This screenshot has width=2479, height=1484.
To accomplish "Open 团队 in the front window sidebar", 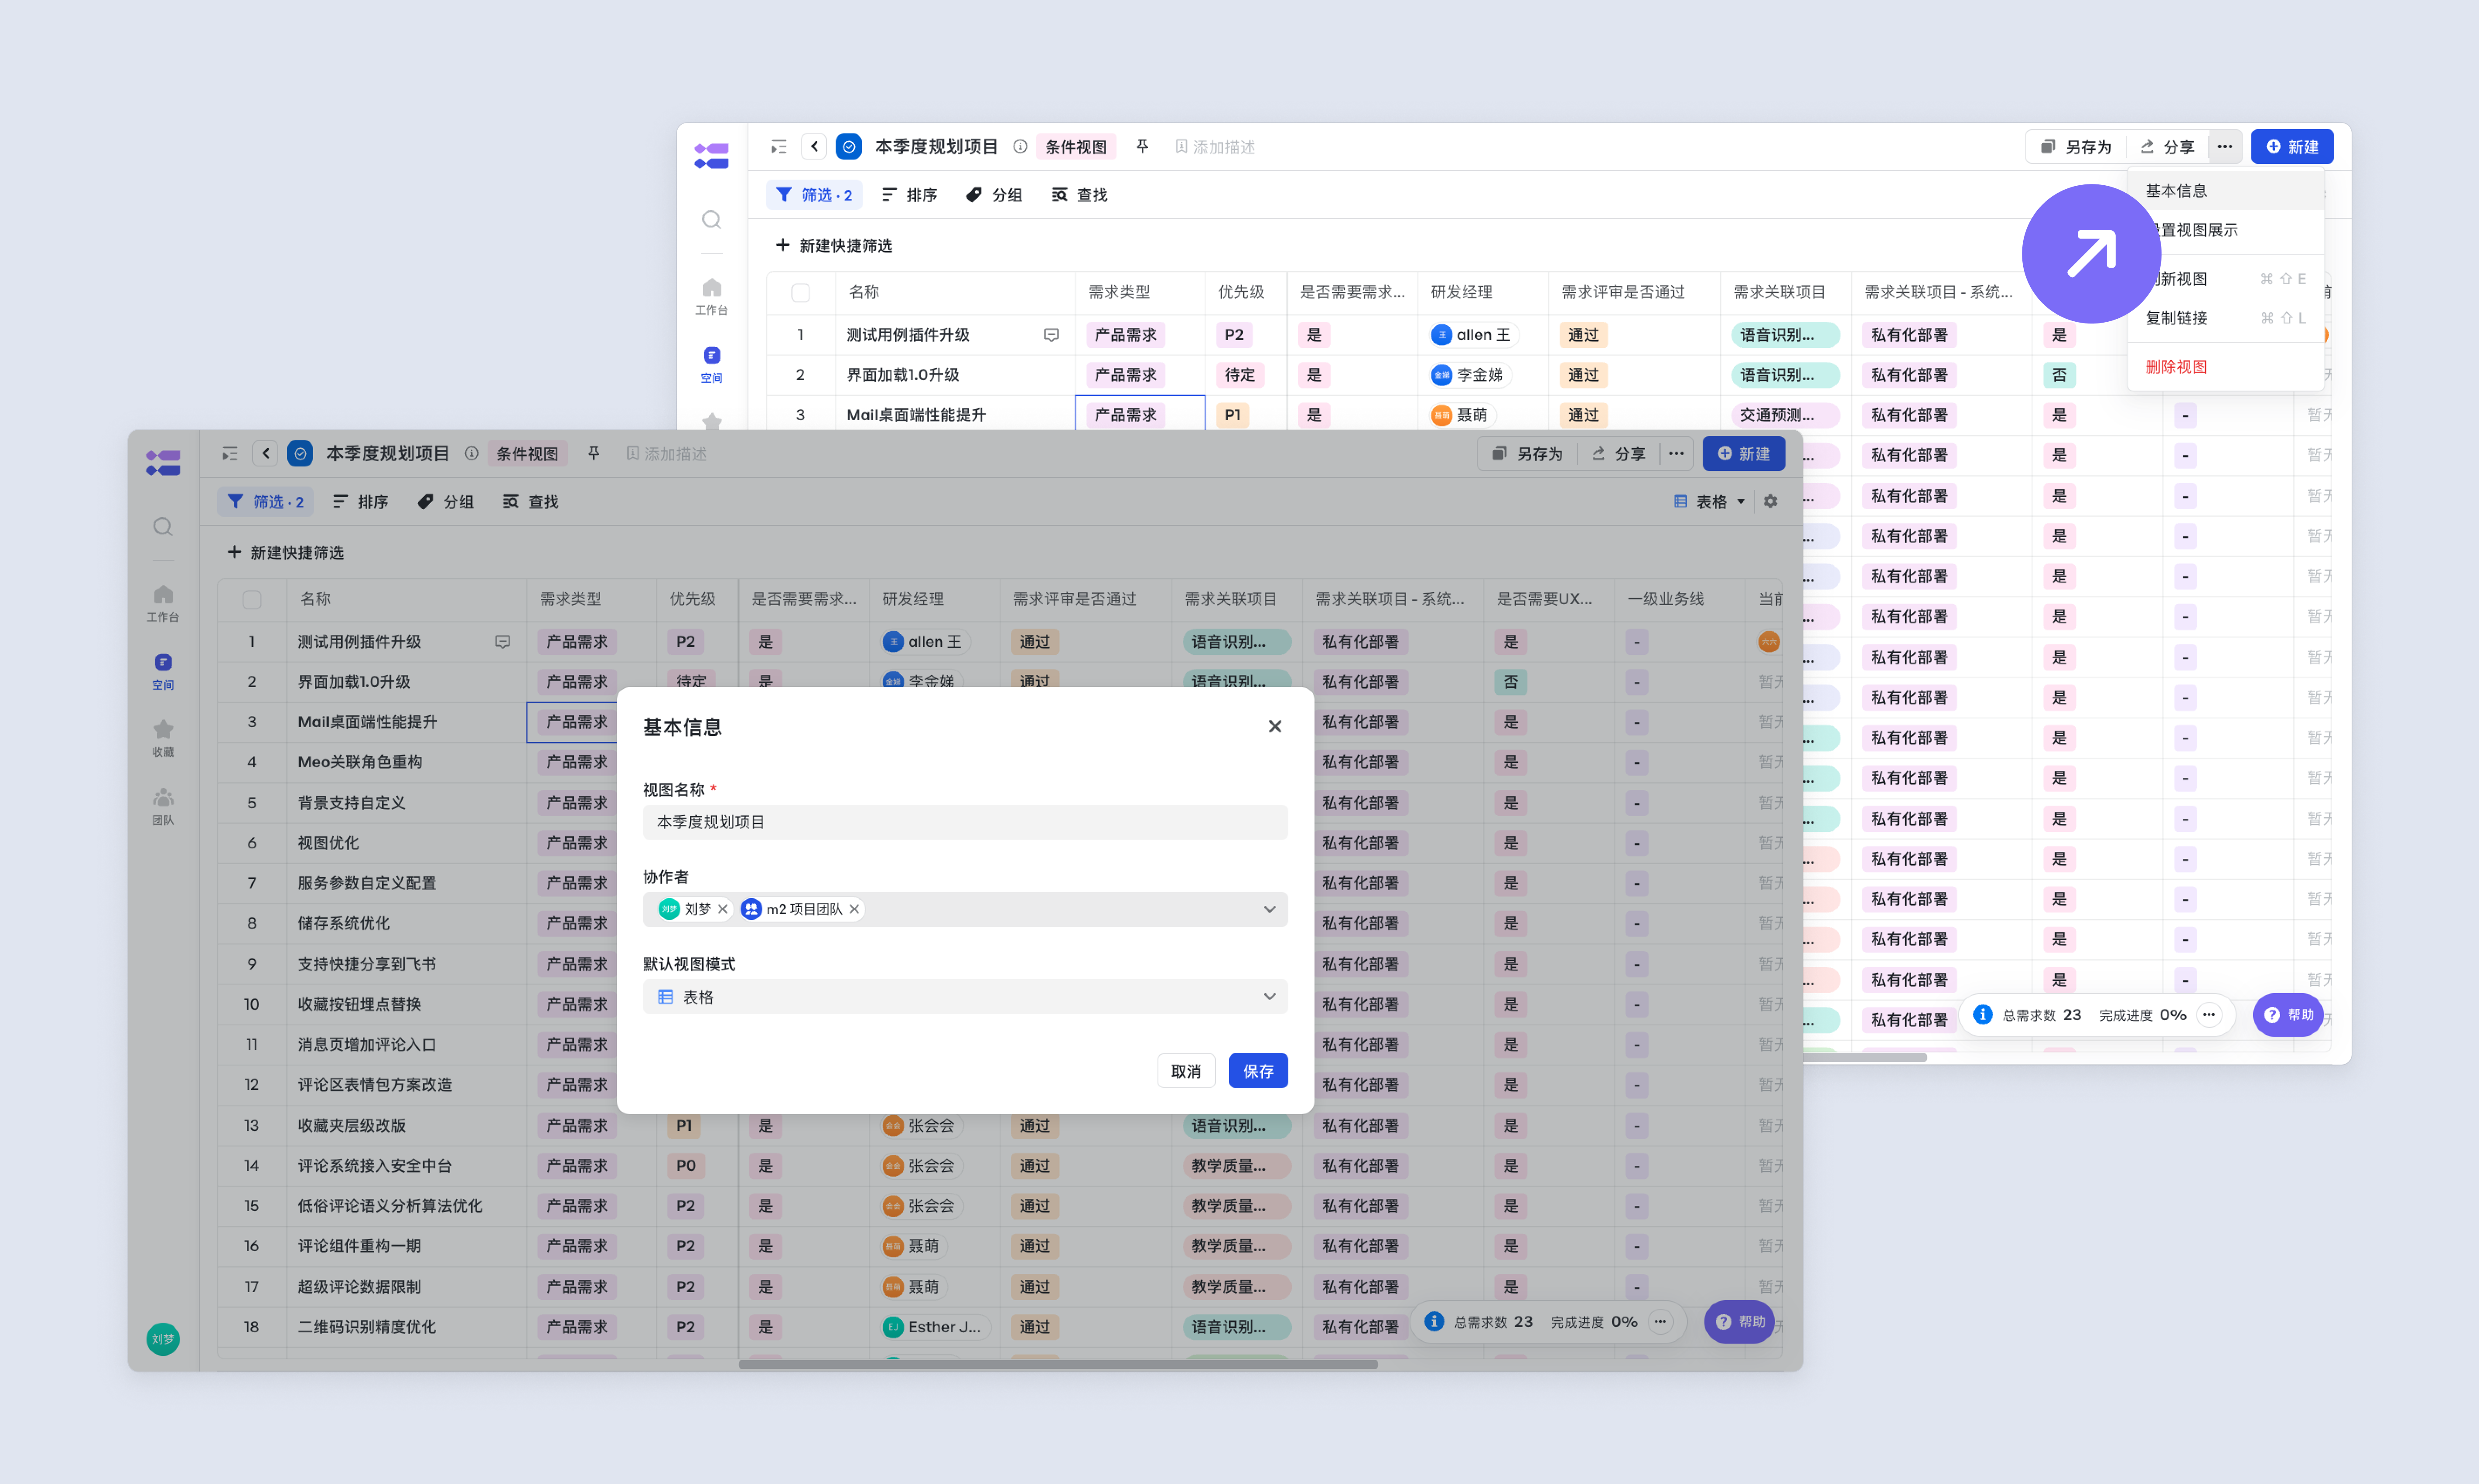I will click(x=163, y=807).
